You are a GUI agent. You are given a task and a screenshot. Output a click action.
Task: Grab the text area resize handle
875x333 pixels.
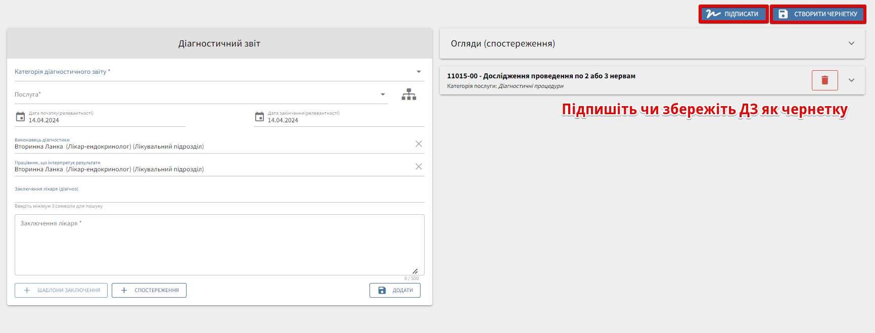pos(415,271)
